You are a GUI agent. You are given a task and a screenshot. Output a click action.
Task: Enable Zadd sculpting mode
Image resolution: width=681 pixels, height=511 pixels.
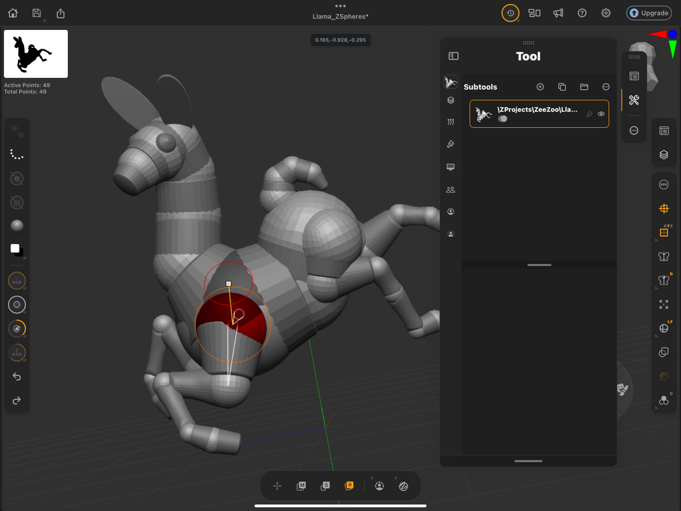[17, 353]
